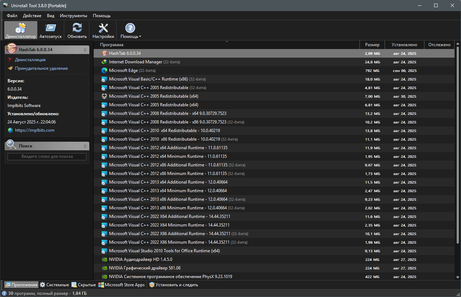Image resolution: width=461 pixels, height=297 pixels.
Task: Open the Действие menu
Action: pyautogui.click(x=32, y=16)
